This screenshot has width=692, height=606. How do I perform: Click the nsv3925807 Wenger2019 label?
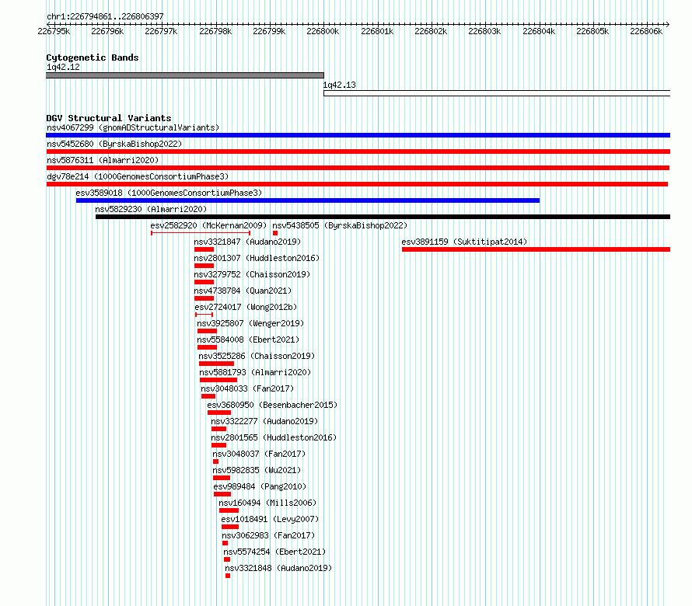tap(250, 323)
